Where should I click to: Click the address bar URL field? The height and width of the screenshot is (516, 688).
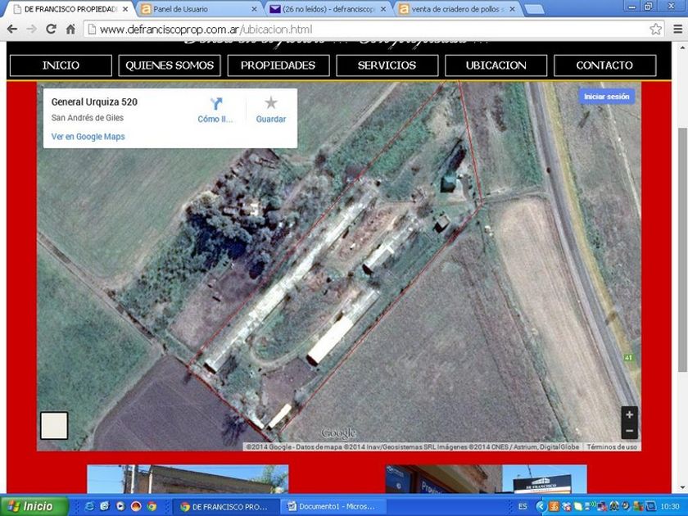(x=373, y=29)
